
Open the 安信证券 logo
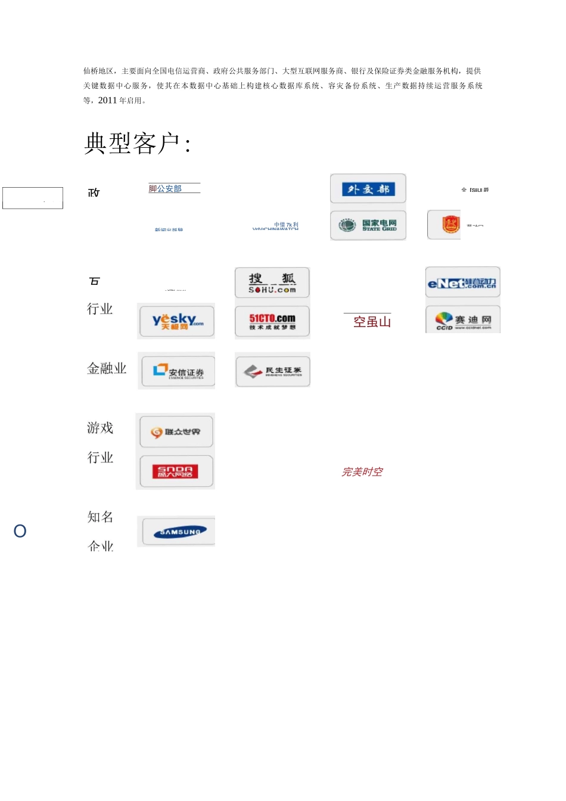pos(178,371)
